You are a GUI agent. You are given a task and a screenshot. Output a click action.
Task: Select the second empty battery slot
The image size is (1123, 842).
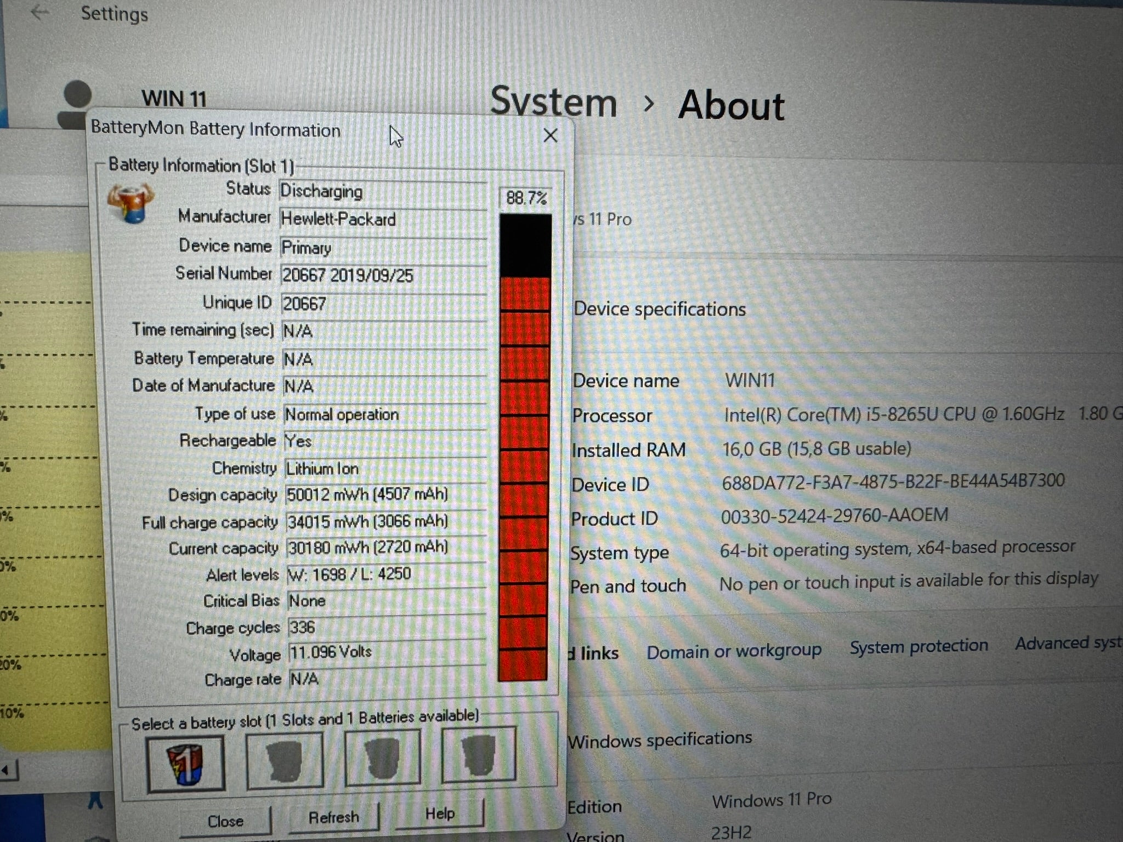[285, 761]
